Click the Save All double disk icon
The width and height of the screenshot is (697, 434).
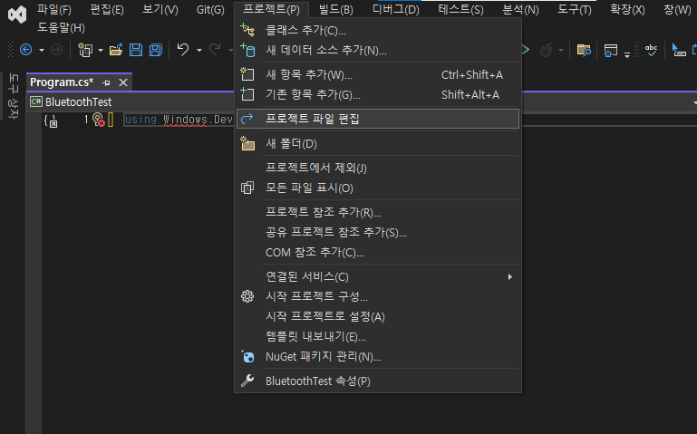tap(156, 50)
